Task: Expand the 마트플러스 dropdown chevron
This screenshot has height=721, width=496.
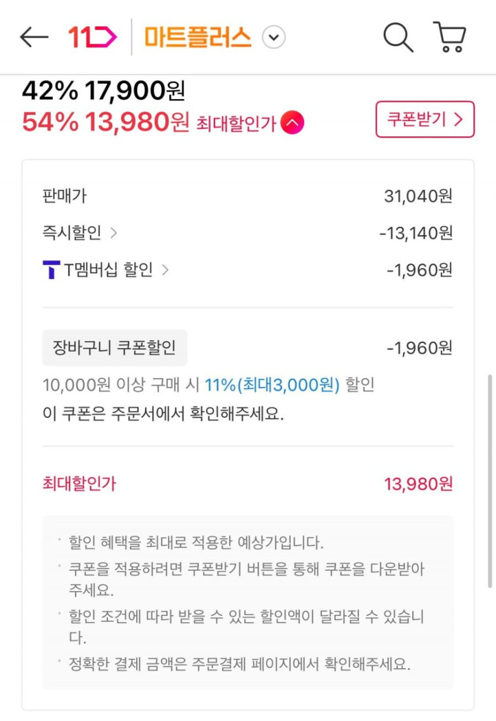Action: tap(273, 38)
